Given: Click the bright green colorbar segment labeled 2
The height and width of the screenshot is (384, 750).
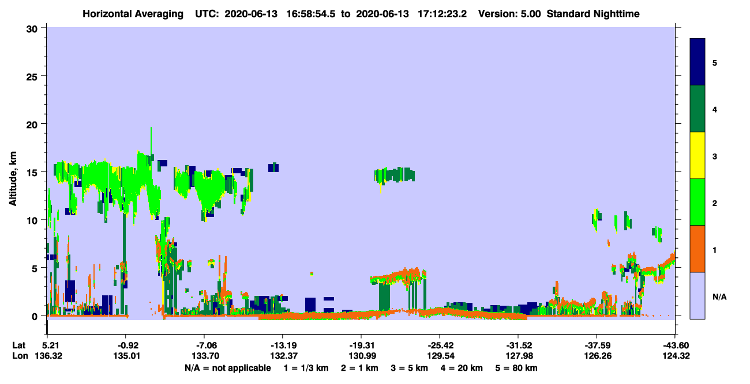Looking at the screenshot, I should pos(697,202).
